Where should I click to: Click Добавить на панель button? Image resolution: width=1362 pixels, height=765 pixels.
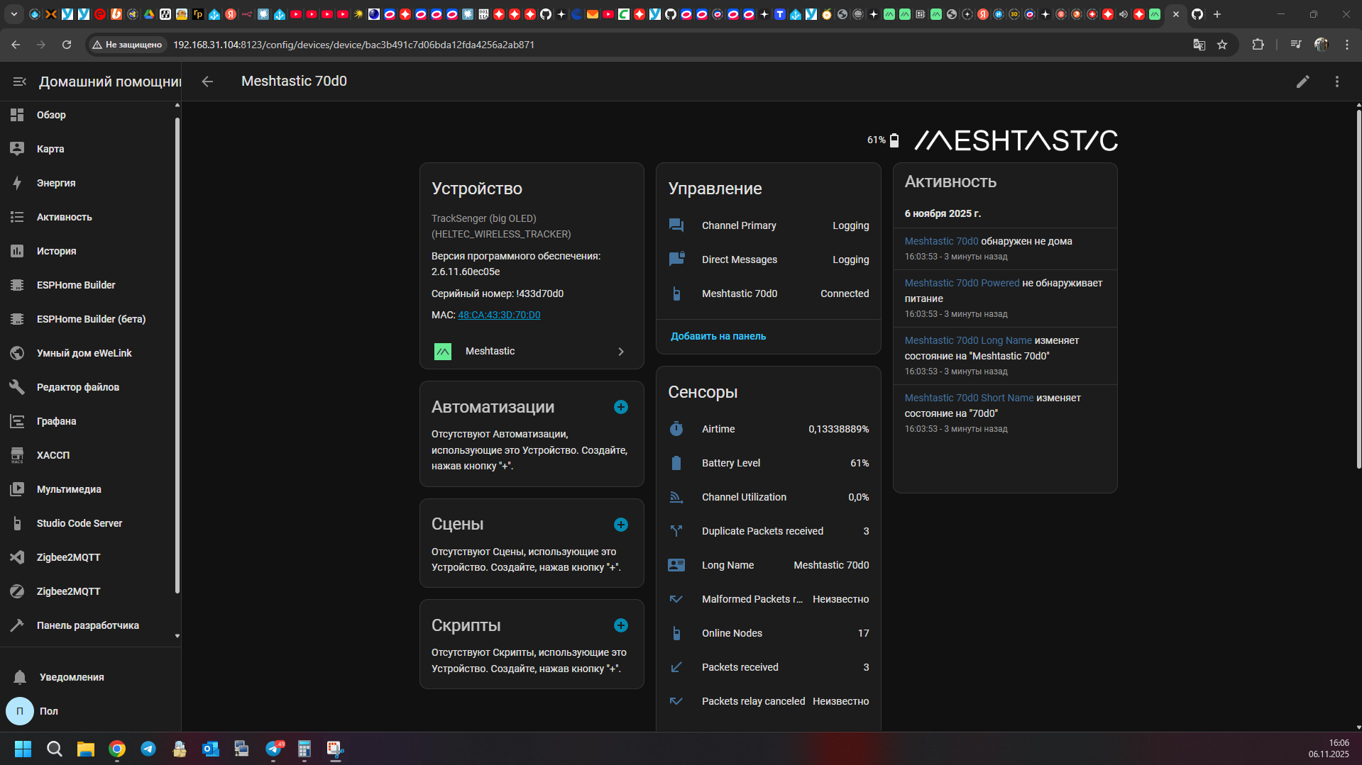(718, 336)
